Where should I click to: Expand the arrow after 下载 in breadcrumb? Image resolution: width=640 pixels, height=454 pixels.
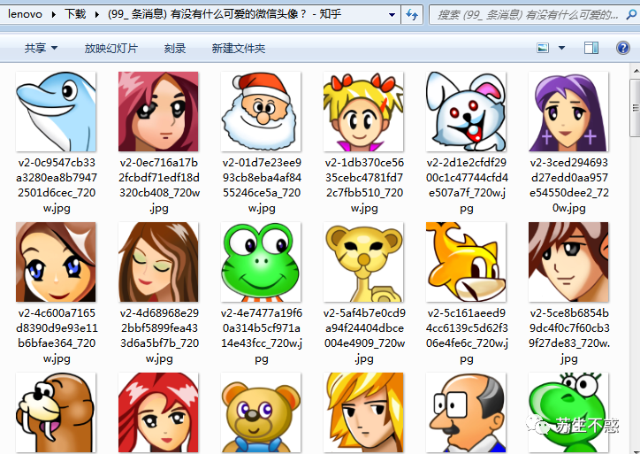coord(96,15)
